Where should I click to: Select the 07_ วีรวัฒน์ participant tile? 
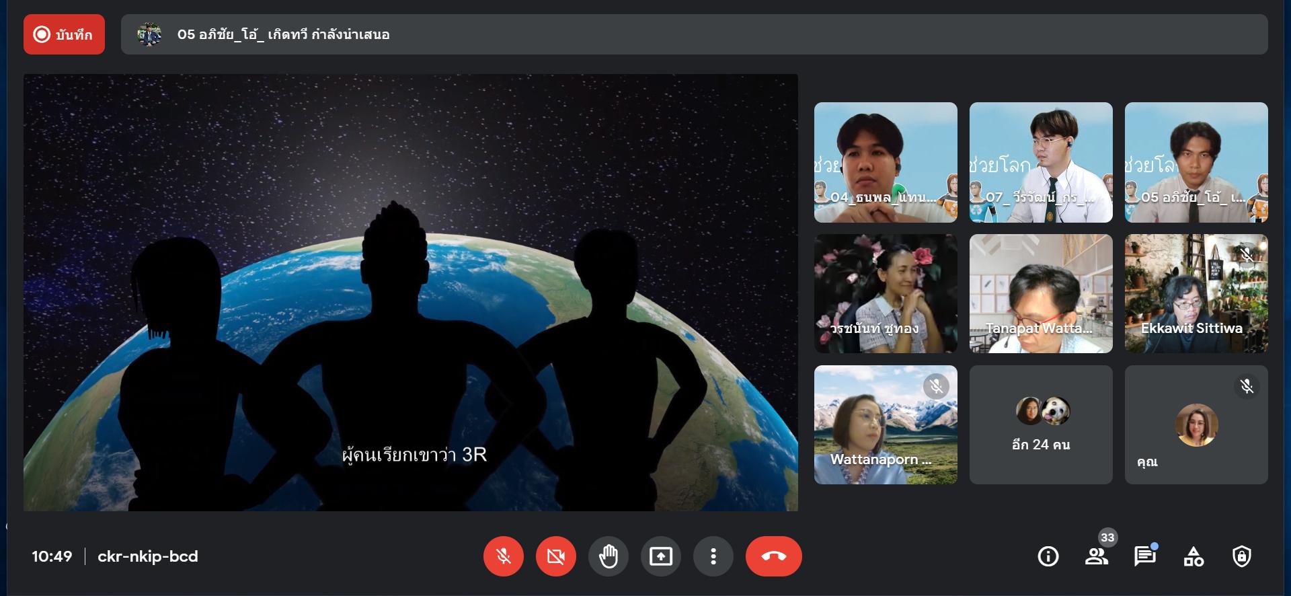(1041, 162)
